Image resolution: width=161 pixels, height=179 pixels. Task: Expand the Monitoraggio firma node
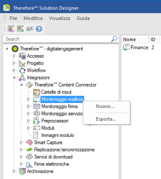(28, 106)
